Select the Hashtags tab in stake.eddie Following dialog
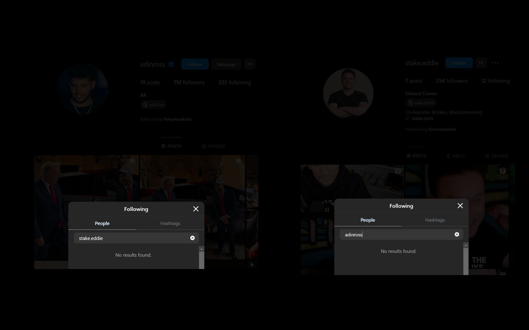The image size is (529, 330). point(435,220)
